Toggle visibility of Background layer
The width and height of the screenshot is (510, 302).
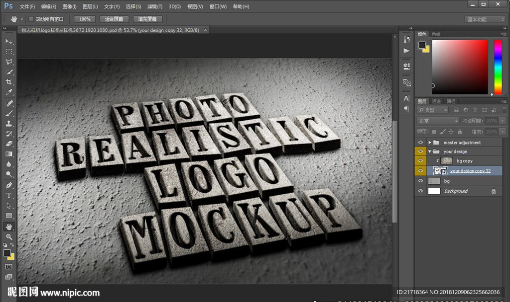point(421,191)
